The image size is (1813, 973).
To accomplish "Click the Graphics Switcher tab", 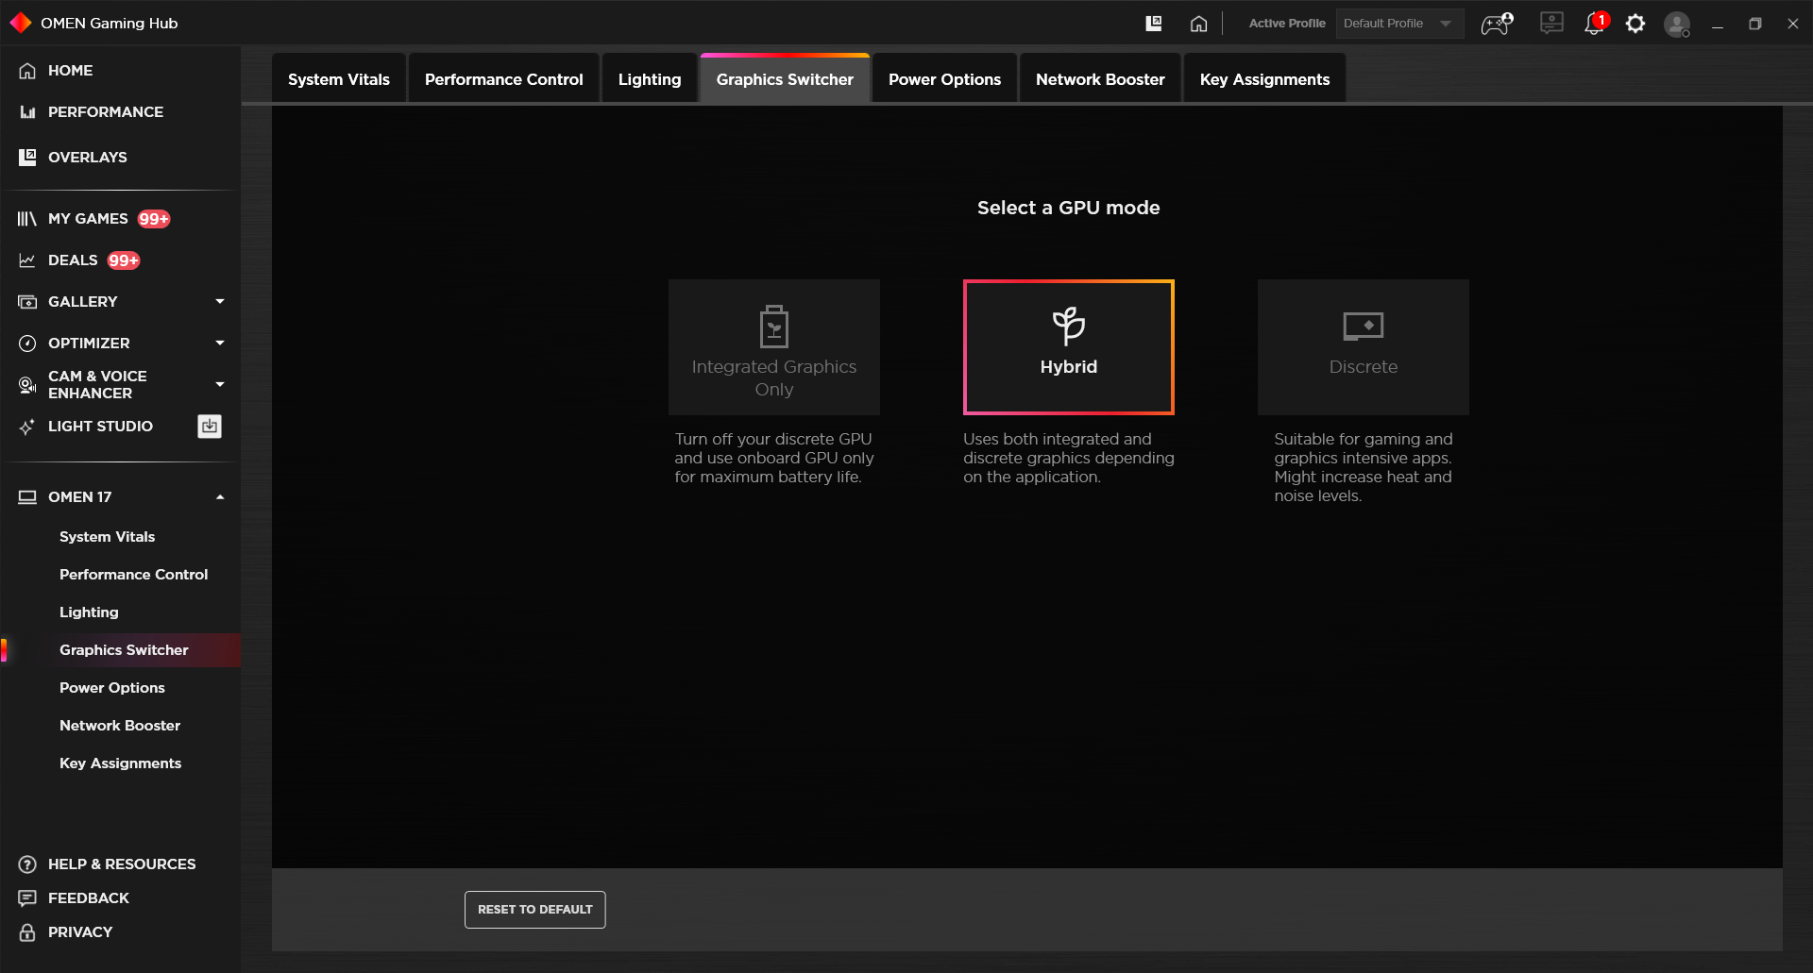I will coord(785,79).
